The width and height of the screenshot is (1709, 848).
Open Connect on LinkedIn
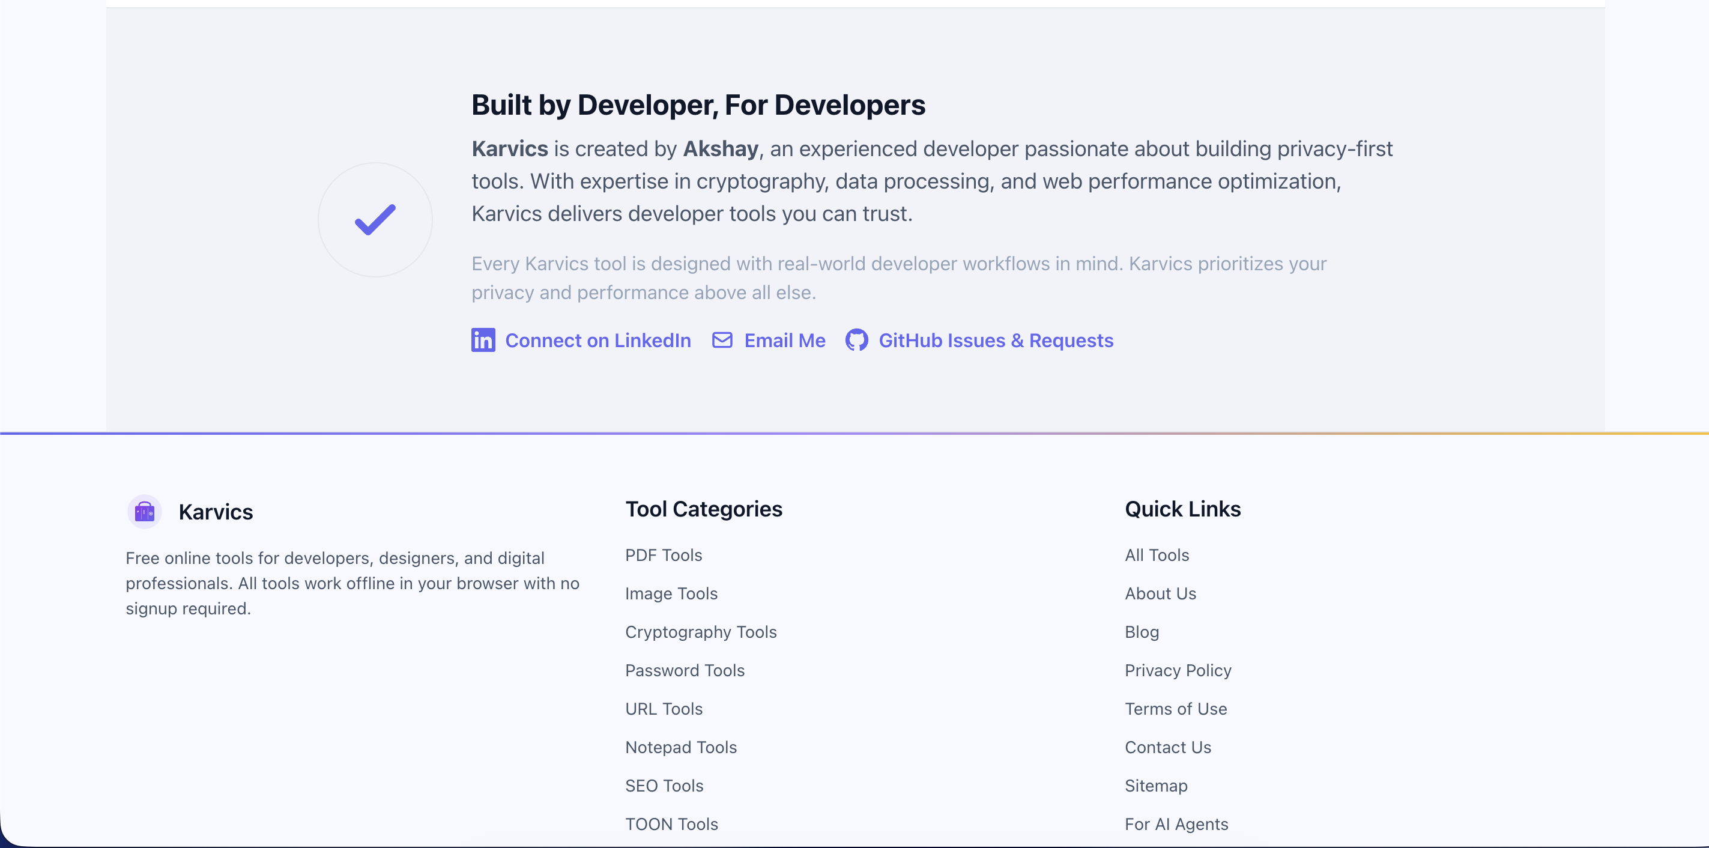click(597, 341)
